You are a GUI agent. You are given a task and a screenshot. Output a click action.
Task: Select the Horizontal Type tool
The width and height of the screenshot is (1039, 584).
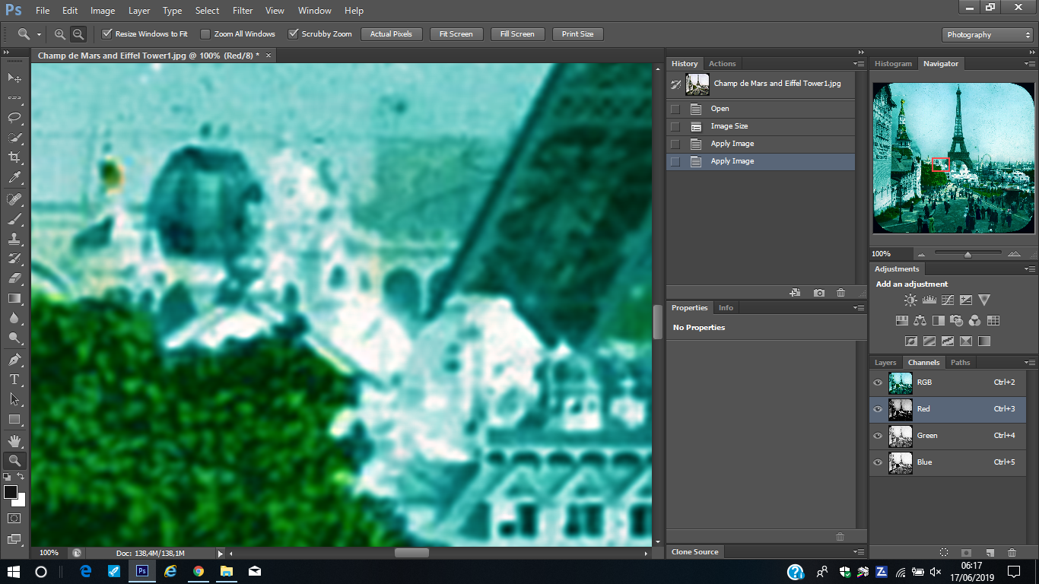tap(14, 379)
